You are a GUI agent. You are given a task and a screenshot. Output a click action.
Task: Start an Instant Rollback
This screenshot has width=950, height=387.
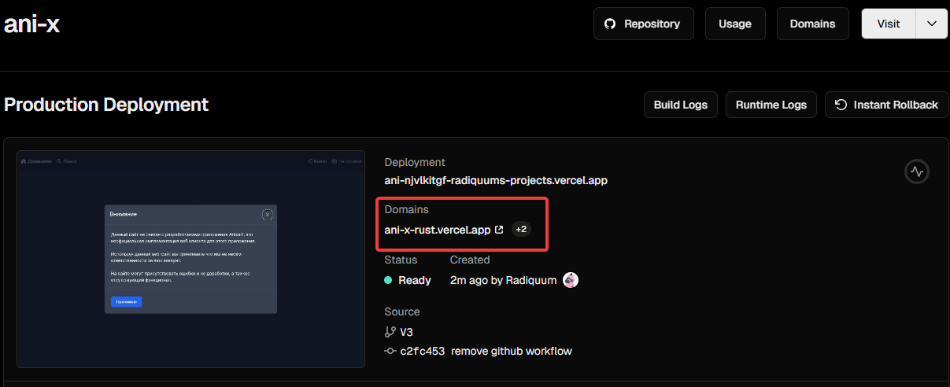pos(886,105)
